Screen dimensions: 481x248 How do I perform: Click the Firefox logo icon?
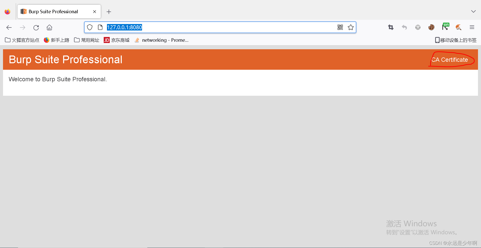8,12
